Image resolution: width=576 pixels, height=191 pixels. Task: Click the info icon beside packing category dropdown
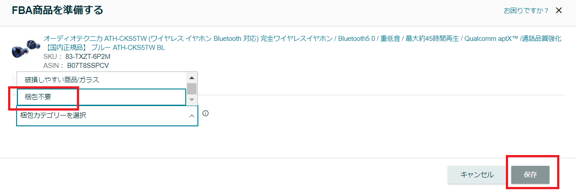205,113
